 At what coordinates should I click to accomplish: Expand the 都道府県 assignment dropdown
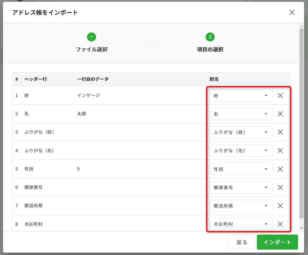[x=241, y=206]
